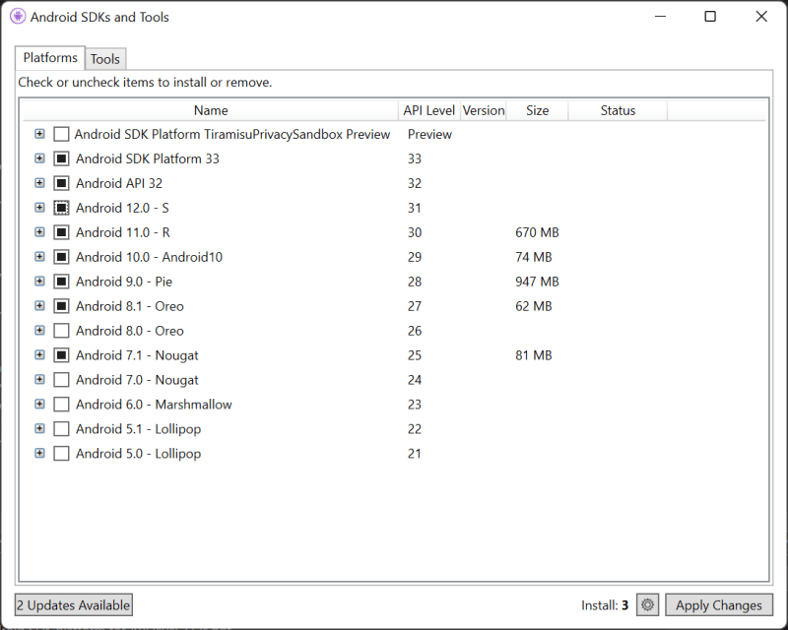Screen dimensions: 788x630
Task: Expand Android SDK Platform 33 node
Action: tap(39, 158)
